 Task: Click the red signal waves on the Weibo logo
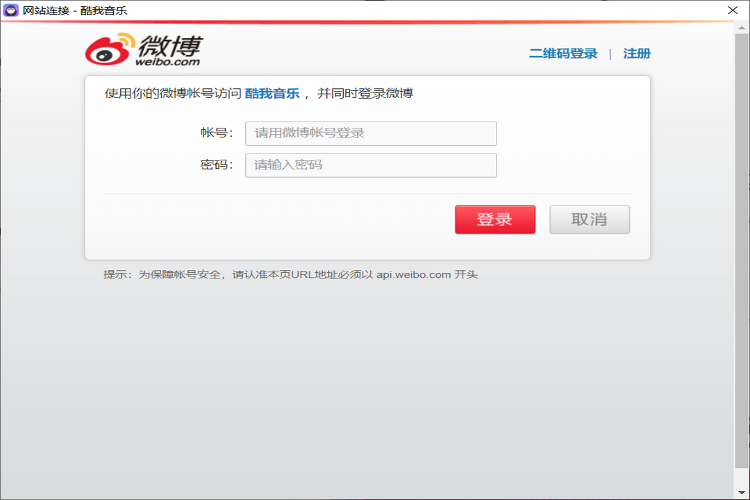point(126,40)
